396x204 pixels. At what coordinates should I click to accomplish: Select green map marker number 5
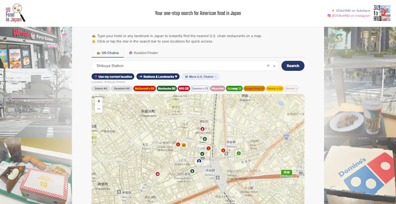click(x=205, y=139)
